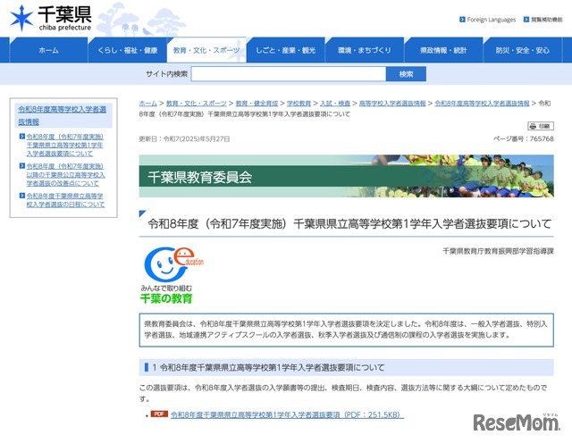Click the 検索 search button
The height and width of the screenshot is (443, 572).
tap(406, 74)
